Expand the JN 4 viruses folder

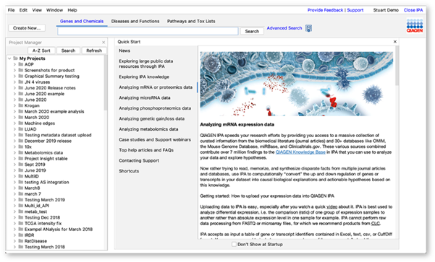coord(14,82)
